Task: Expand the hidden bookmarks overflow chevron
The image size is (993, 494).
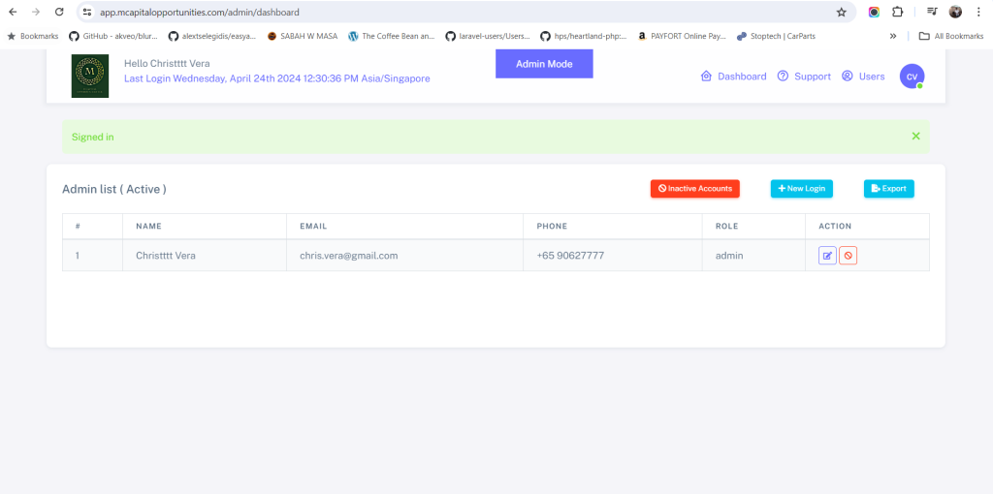Action: point(893,36)
